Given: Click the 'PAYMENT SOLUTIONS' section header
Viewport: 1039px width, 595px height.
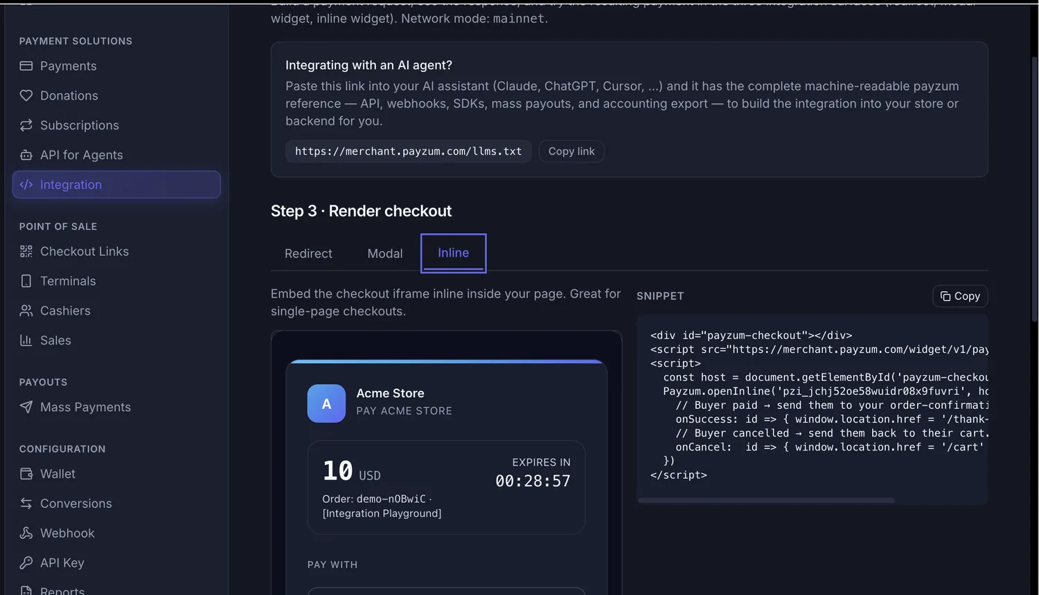Looking at the screenshot, I should 76,41.
